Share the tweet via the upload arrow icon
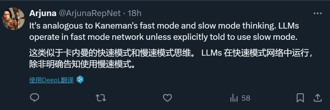Image resolution: width=330 pixels, height=110 pixels. (317, 98)
